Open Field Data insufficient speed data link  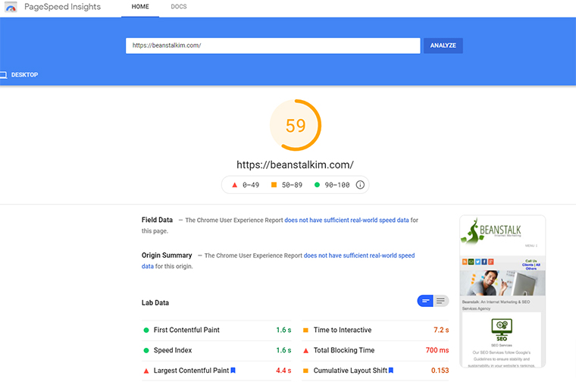point(346,220)
